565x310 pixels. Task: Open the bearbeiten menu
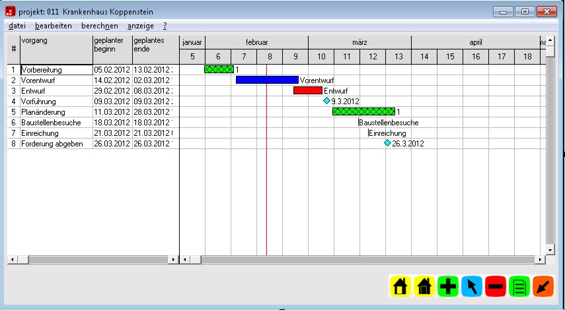(x=54, y=26)
